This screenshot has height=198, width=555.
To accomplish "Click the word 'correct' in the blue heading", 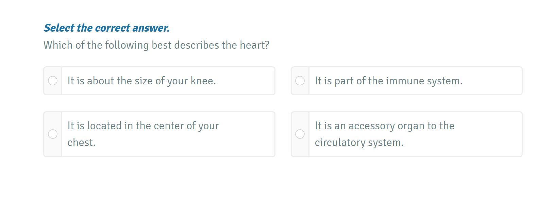I will click(x=112, y=28).
